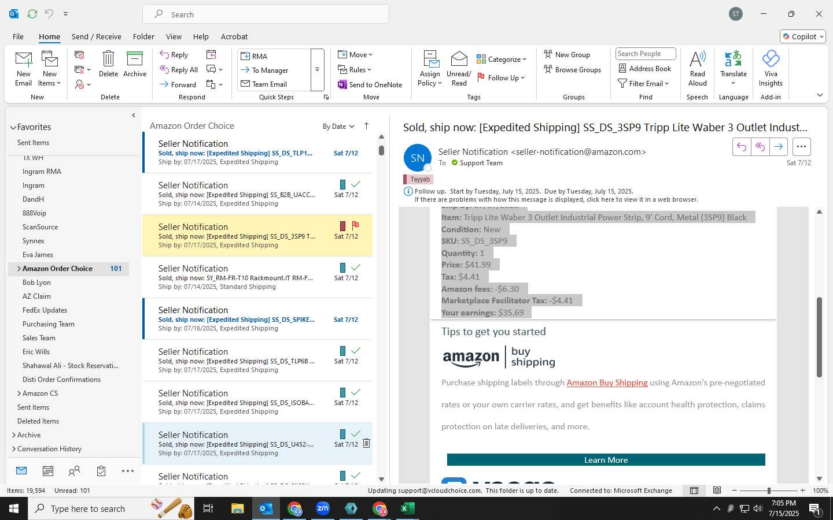Collapse the ribbon with chevron
Screen dimensions: 833x520
pyautogui.click(x=820, y=95)
